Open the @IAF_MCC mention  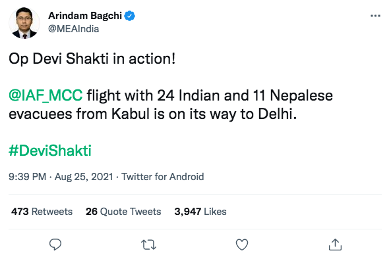[45, 95]
